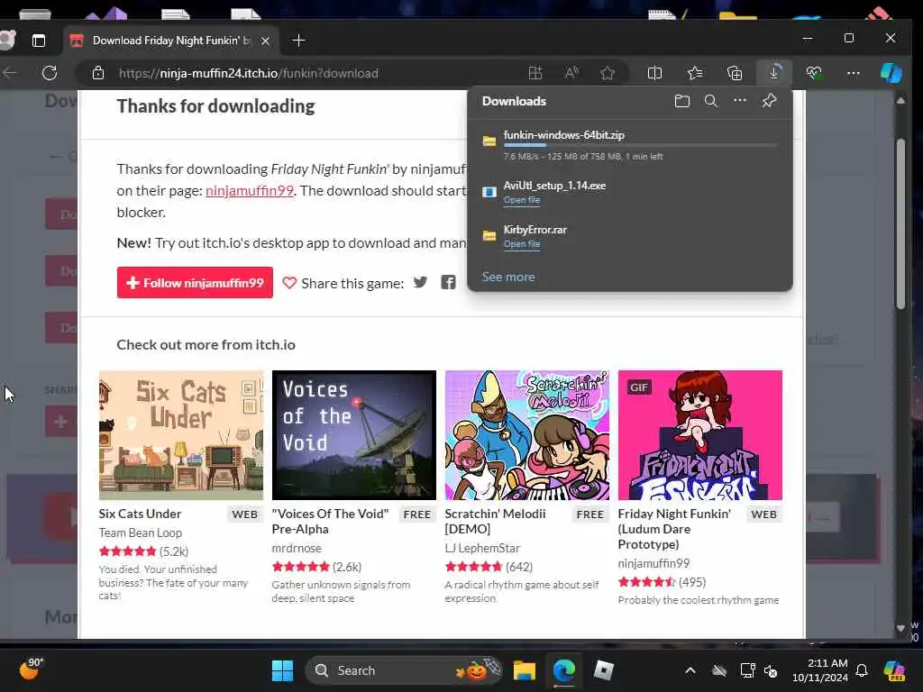This screenshot has width=923, height=692.
Task: Select KirbyError.rar filename in Downloads panel
Action: tap(535, 230)
